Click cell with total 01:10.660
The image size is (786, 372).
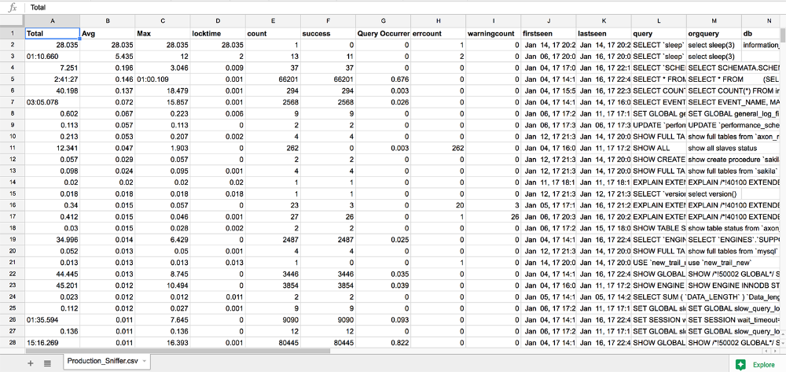[52, 56]
